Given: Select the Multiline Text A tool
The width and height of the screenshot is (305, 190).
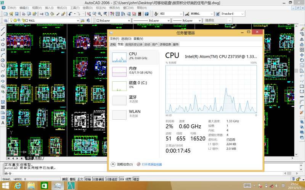Looking at the screenshot, I should 3,123.
